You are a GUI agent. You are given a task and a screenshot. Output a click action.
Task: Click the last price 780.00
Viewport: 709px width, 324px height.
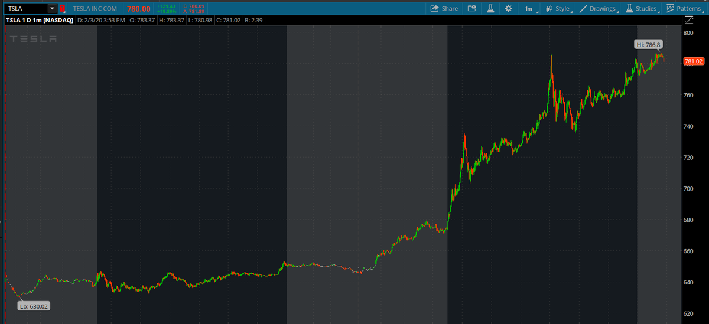139,9
